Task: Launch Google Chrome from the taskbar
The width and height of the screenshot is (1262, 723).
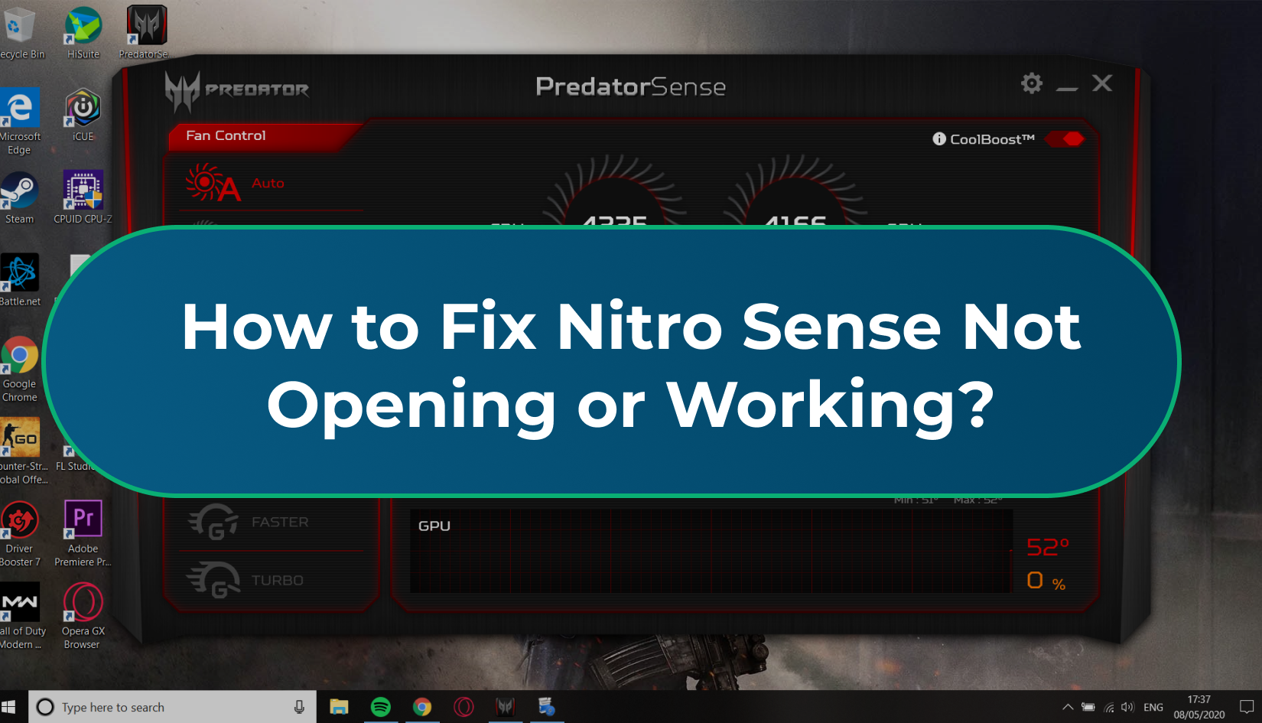Action: [x=422, y=706]
